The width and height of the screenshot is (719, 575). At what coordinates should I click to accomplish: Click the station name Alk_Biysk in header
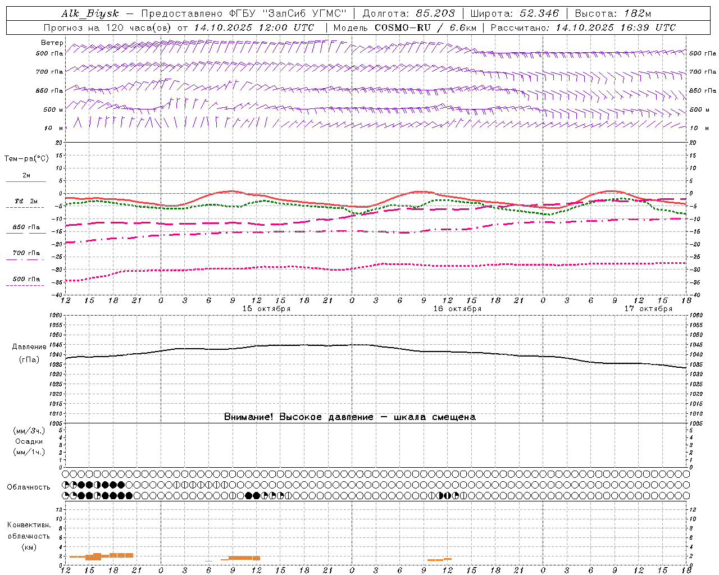tap(90, 13)
